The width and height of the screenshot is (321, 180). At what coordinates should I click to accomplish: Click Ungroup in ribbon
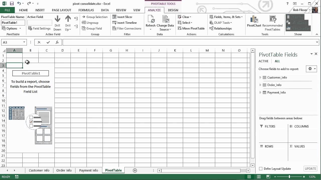(x=90, y=23)
